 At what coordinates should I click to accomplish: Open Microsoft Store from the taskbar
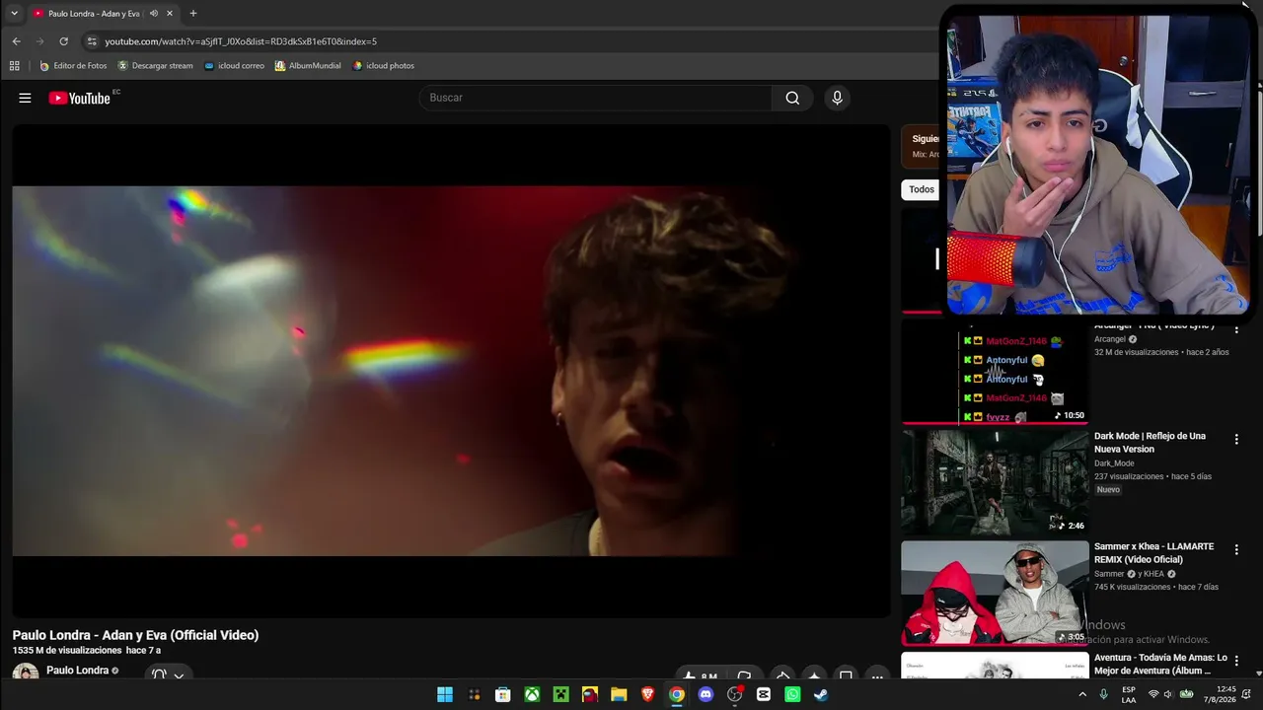pos(503,694)
